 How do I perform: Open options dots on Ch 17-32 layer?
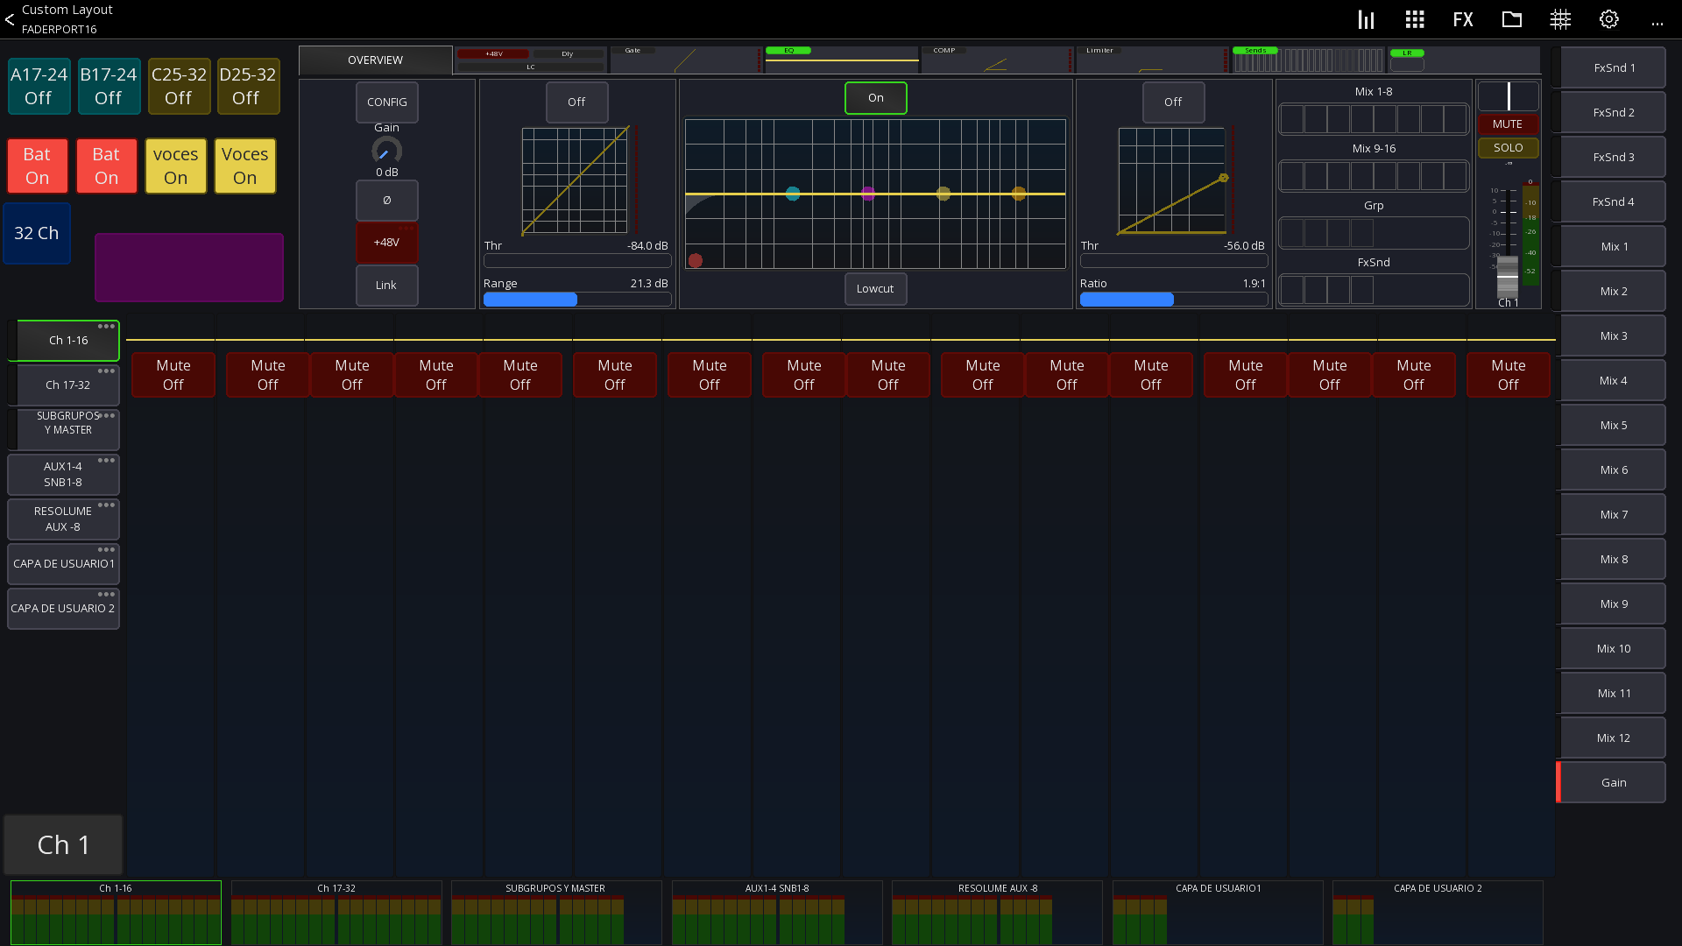point(106,371)
